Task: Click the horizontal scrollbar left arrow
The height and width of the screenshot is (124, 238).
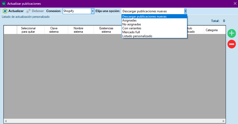Action: click(6, 121)
